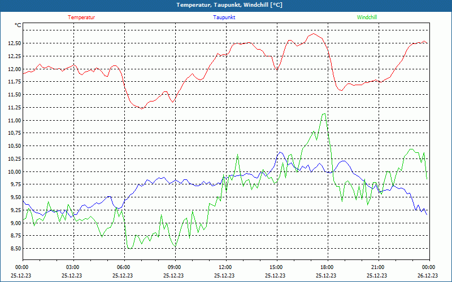Click the 8,75 y-axis value
The image size is (452, 282).
coord(16,236)
